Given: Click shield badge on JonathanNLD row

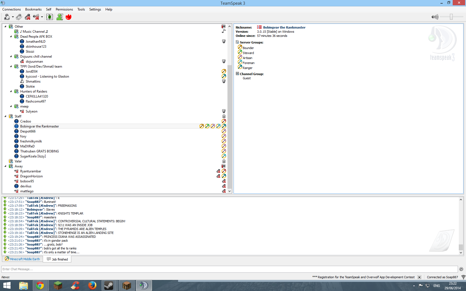Looking at the screenshot, I should [x=224, y=41].
